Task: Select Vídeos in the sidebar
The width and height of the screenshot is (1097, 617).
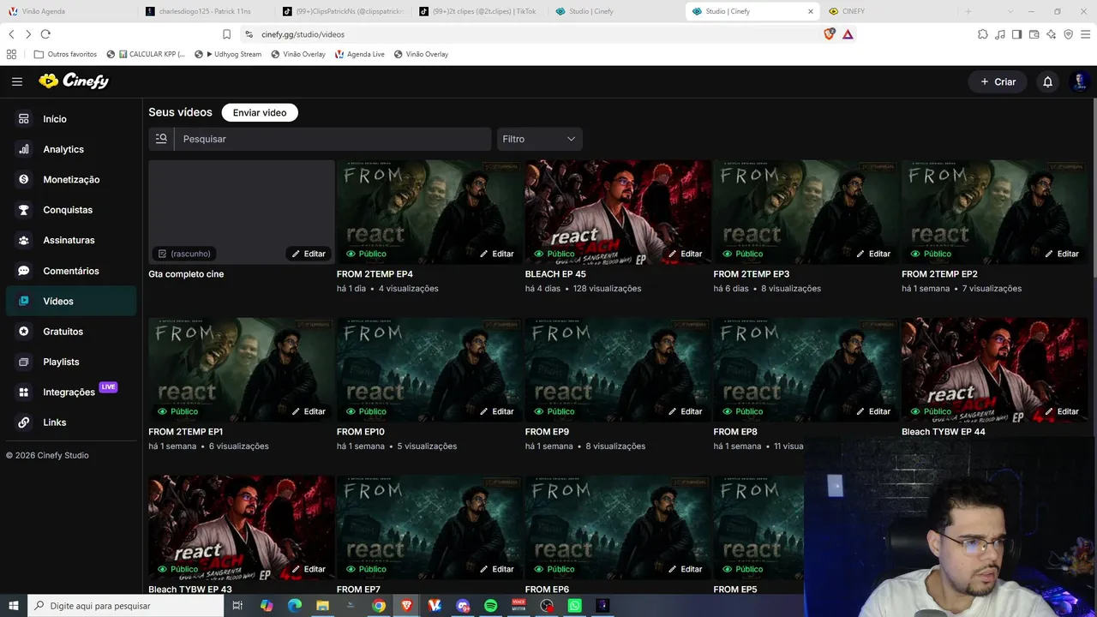Action: pos(71,302)
